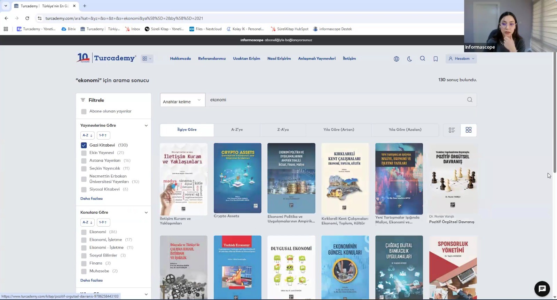Check Siyasal Kitabevi filter
Screen dimensions: 557x300
pyautogui.click(x=84, y=189)
